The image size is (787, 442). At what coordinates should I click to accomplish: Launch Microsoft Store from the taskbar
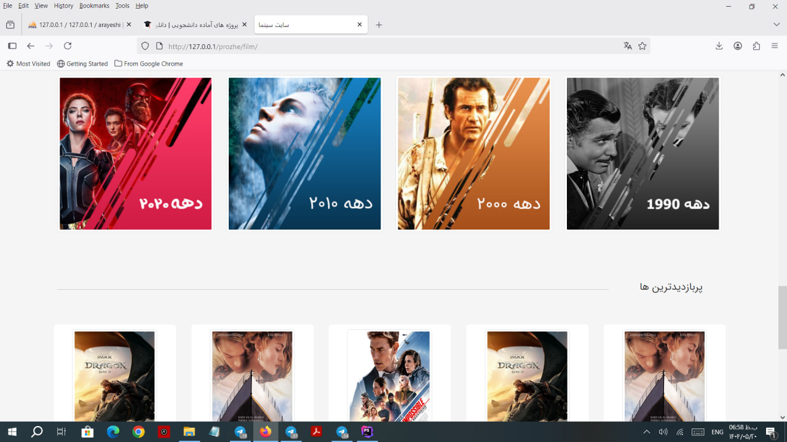click(x=87, y=432)
